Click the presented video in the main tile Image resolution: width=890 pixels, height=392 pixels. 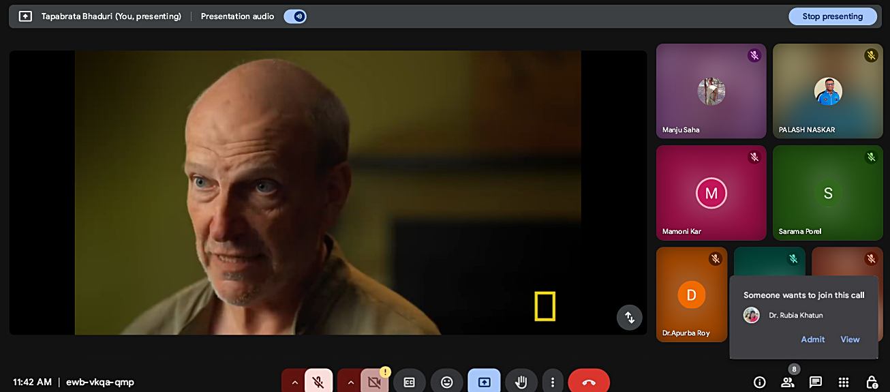click(328, 193)
